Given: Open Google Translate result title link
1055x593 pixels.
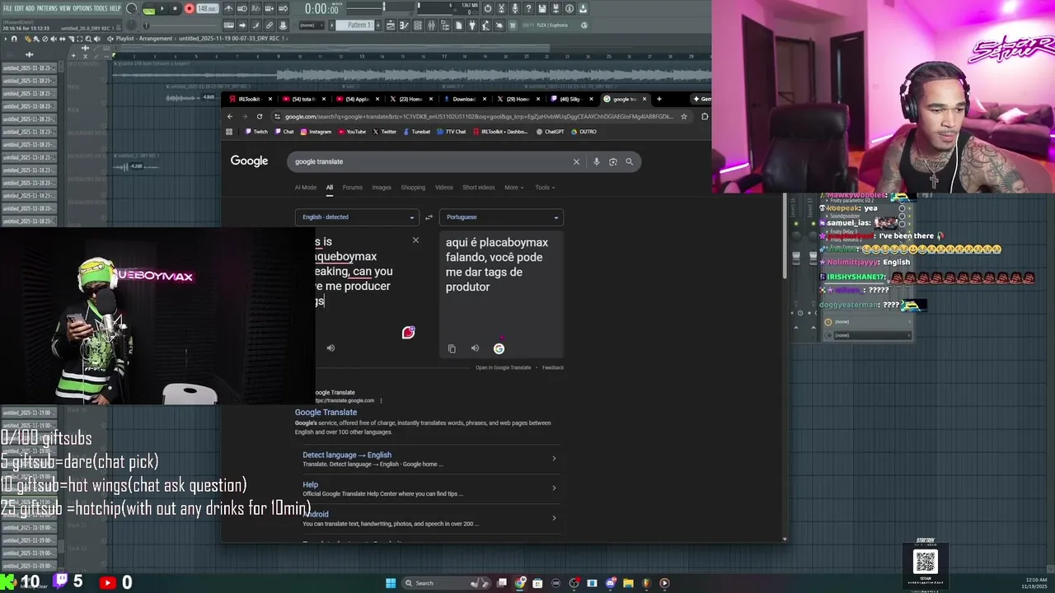Looking at the screenshot, I should click(326, 413).
